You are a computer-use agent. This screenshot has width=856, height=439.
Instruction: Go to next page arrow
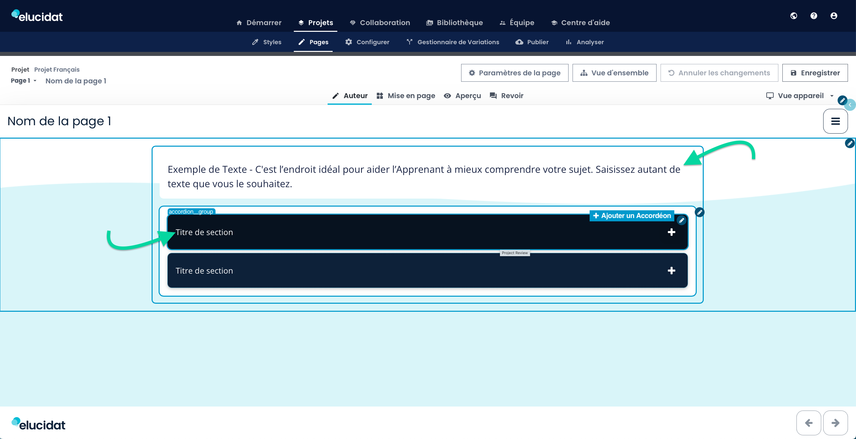pyautogui.click(x=836, y=423)
